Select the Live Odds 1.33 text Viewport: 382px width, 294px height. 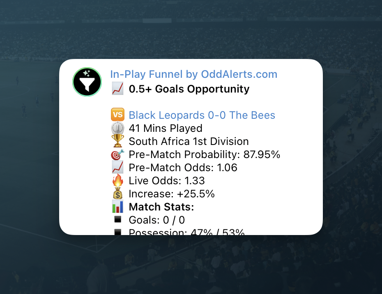(167, 181)
